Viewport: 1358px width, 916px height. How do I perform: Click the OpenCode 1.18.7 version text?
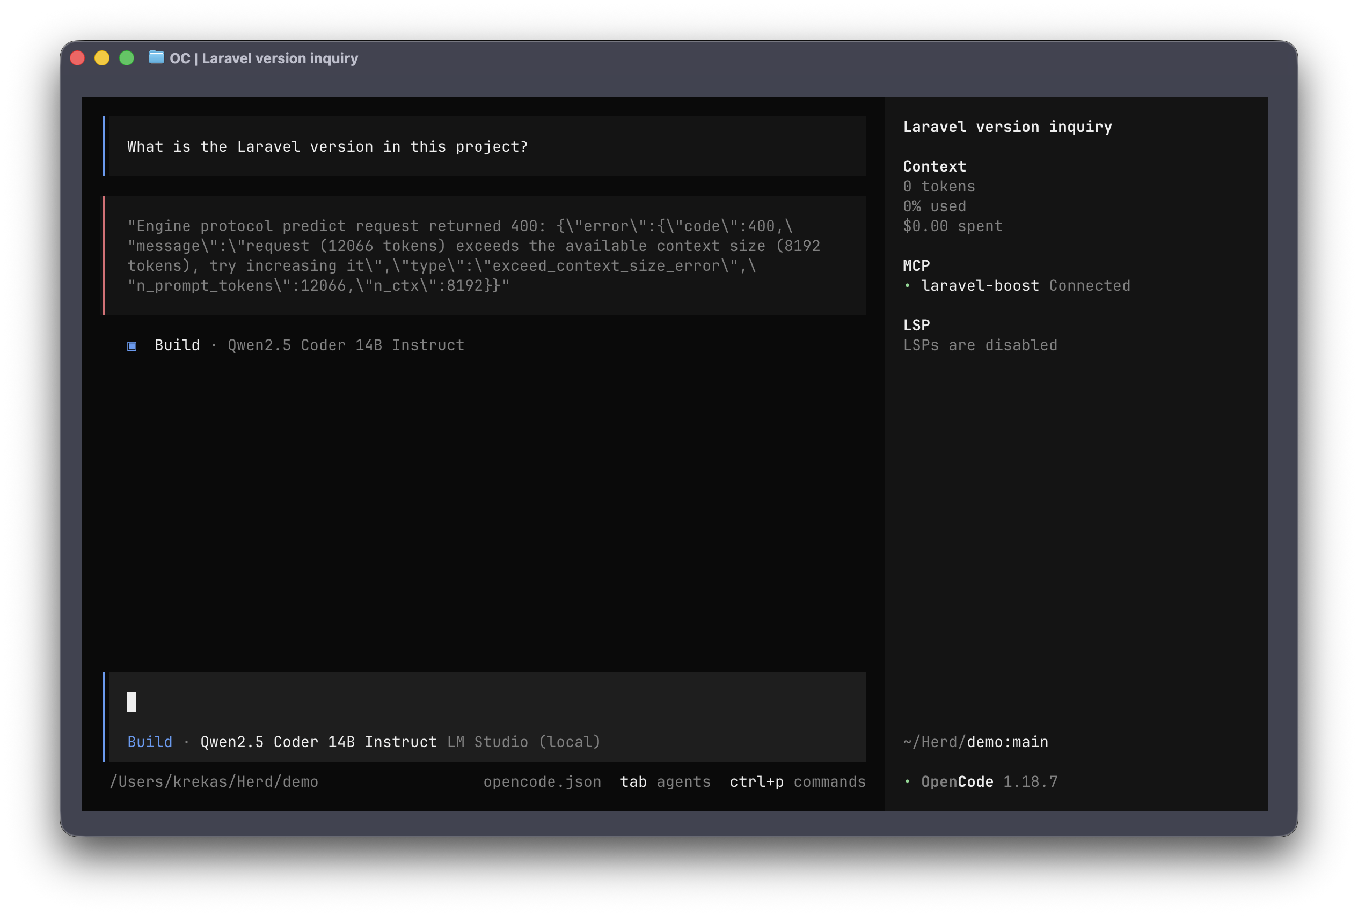[x=989, y=782]
